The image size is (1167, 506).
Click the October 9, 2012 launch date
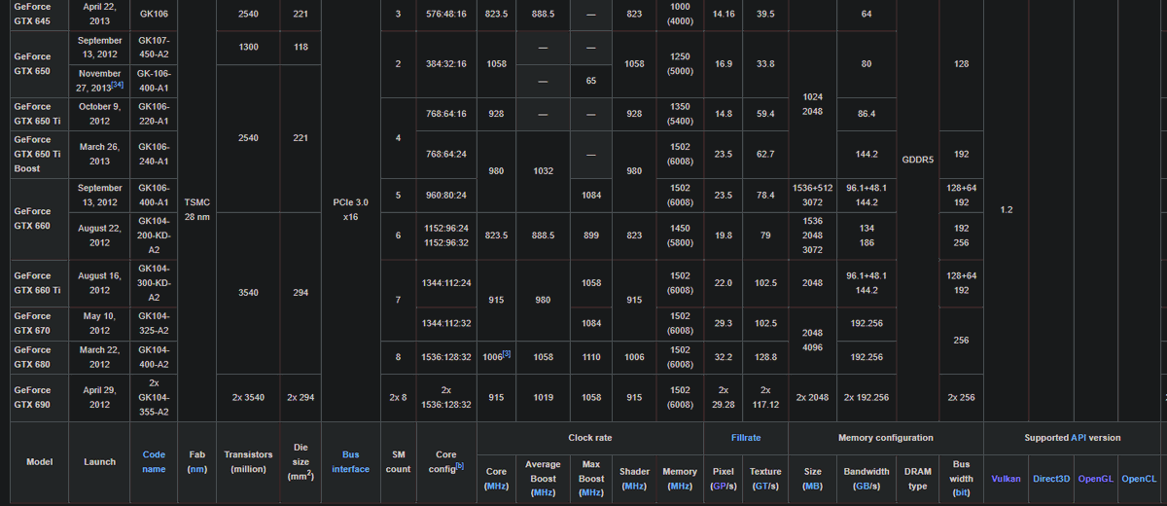coord(98,114)
